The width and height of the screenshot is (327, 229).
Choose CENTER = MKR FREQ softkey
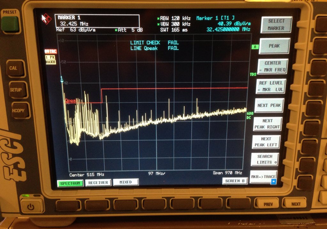coord(273,66)
